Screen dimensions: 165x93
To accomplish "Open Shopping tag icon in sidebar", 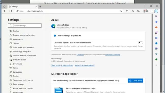I will [156, 22].
